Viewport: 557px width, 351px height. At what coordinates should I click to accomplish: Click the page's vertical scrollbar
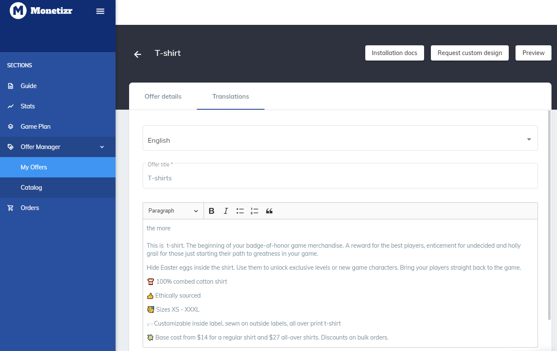pos(550,215)
